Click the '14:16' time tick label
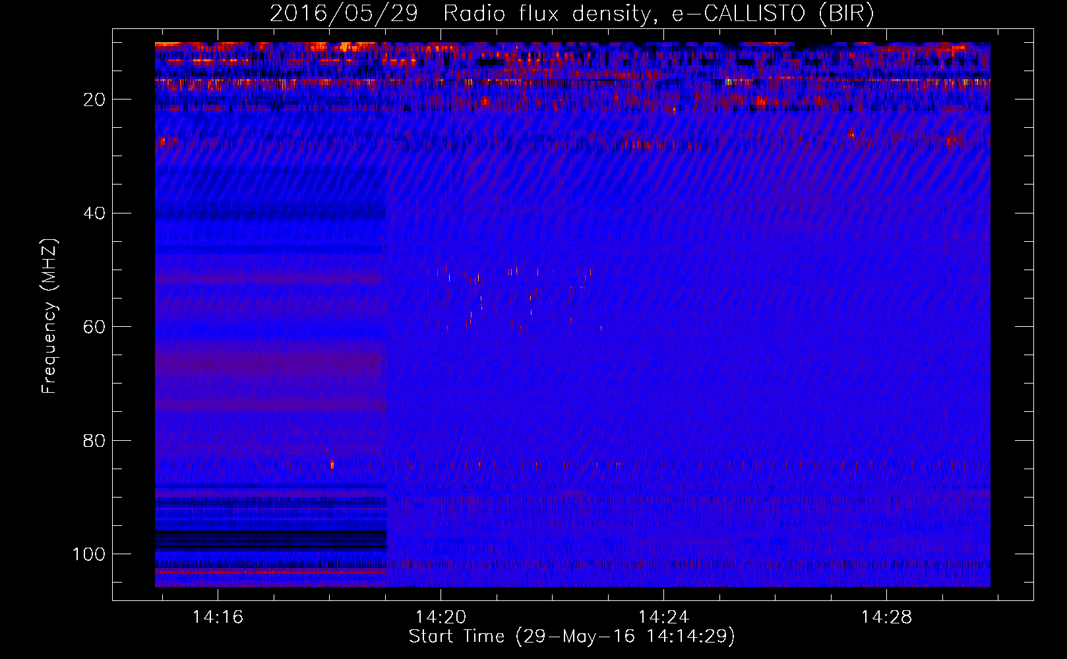This screenshot has width=1067, height=659. point(218,617)
